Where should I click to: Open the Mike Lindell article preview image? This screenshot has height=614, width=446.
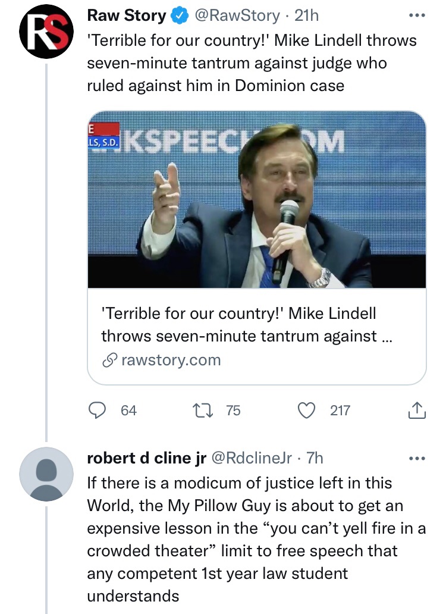click(x=257, y=200)
